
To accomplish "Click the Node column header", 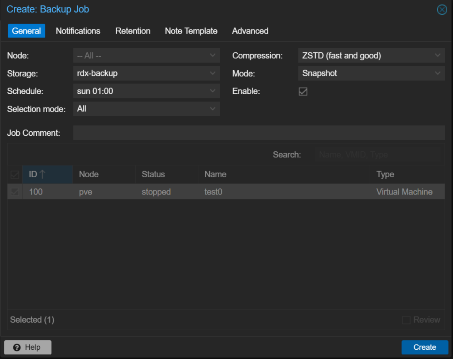I will point(104,175).
